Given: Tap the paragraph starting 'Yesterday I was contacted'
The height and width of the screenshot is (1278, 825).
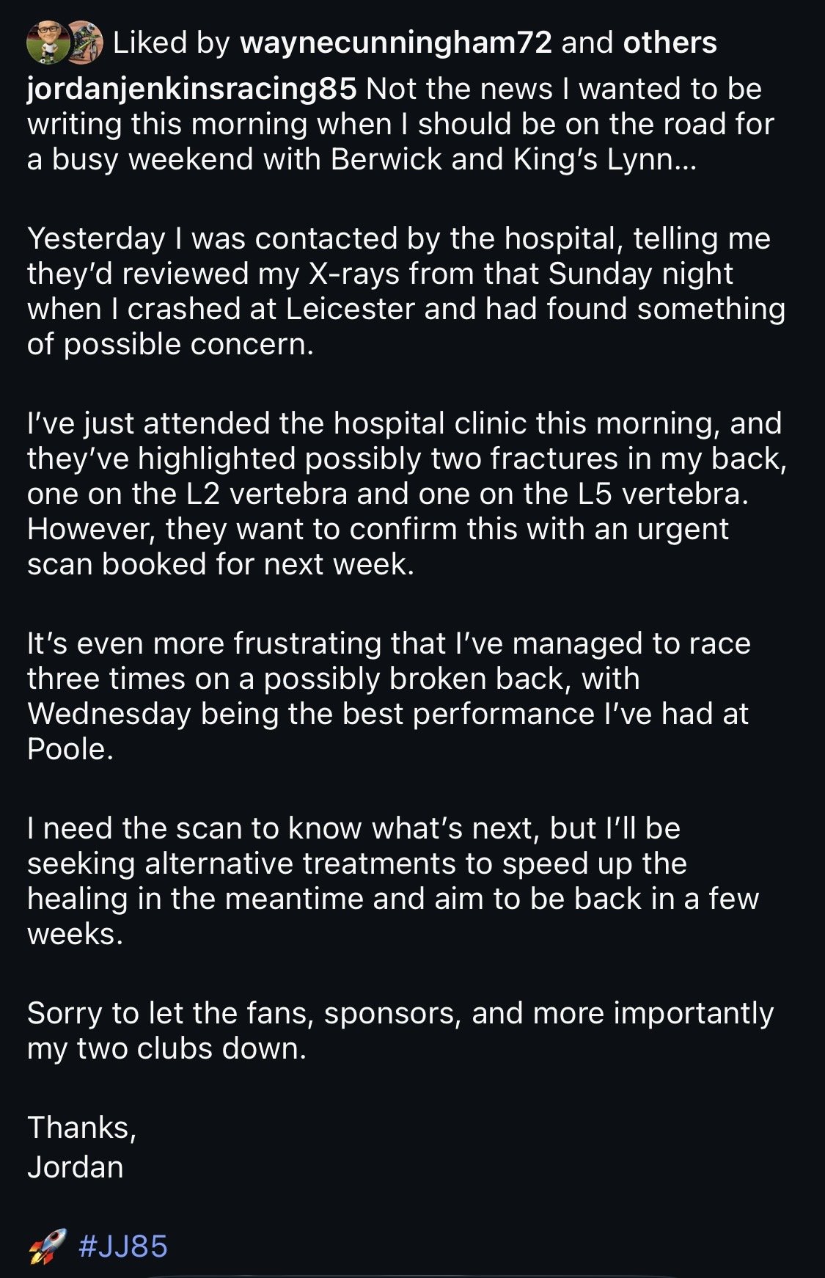Looking at the screenshot, I should click(406, 291).
